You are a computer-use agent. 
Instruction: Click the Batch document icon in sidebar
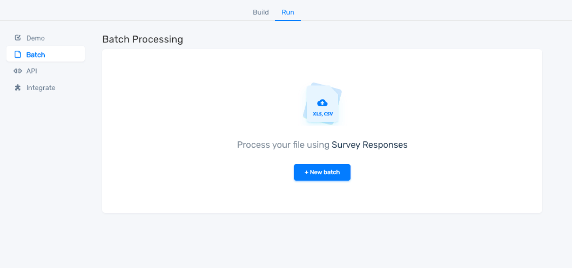pos(18,54)
